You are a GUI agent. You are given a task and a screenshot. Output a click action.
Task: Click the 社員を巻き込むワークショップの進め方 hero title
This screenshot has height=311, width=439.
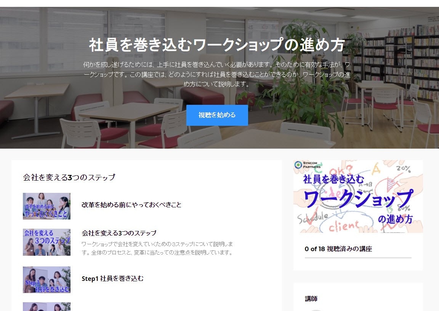pos(217,45)
